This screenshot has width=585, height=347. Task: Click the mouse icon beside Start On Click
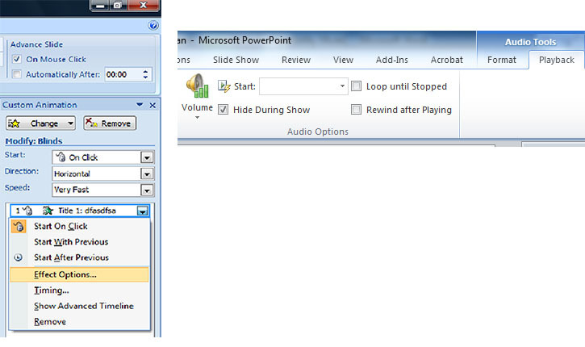click(19, 227)
